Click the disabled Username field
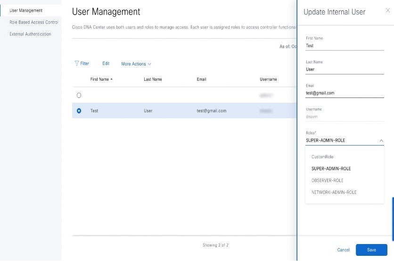The width and height of the screenshot is (394, 261). (345, 117)
